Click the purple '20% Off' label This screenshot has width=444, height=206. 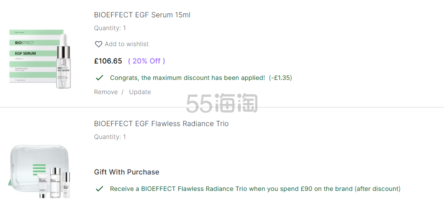146,61
